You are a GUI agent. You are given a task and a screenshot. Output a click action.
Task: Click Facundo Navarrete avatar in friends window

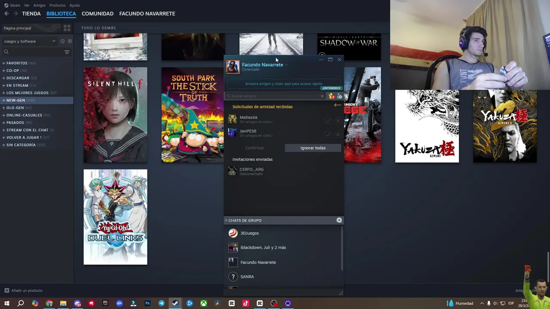pos(232,67)
